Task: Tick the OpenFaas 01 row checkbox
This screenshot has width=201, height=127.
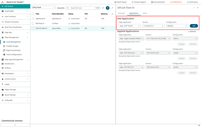Action: click(x=33, y=19)
